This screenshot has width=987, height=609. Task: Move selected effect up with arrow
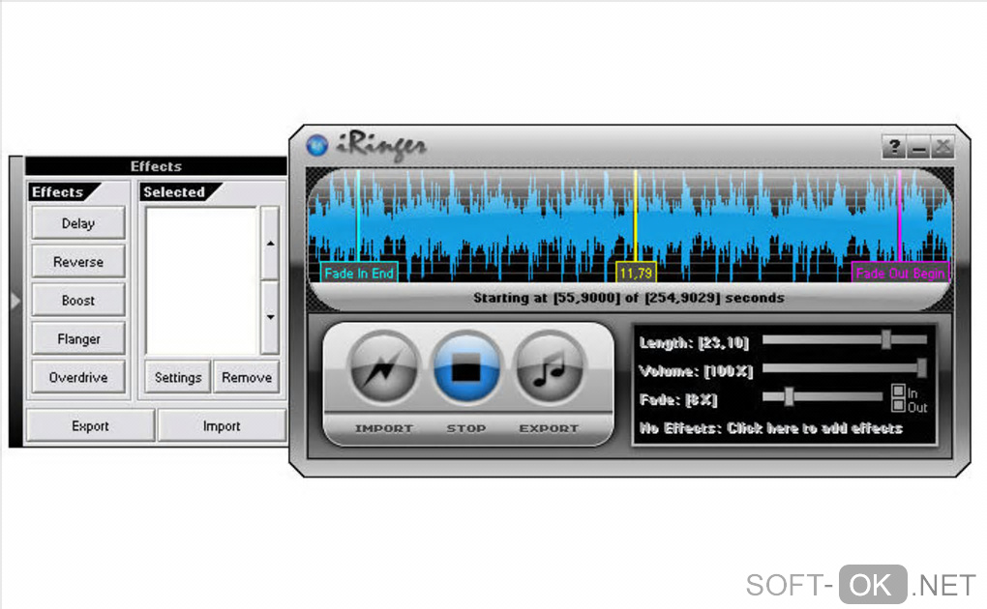coord(270,244)
